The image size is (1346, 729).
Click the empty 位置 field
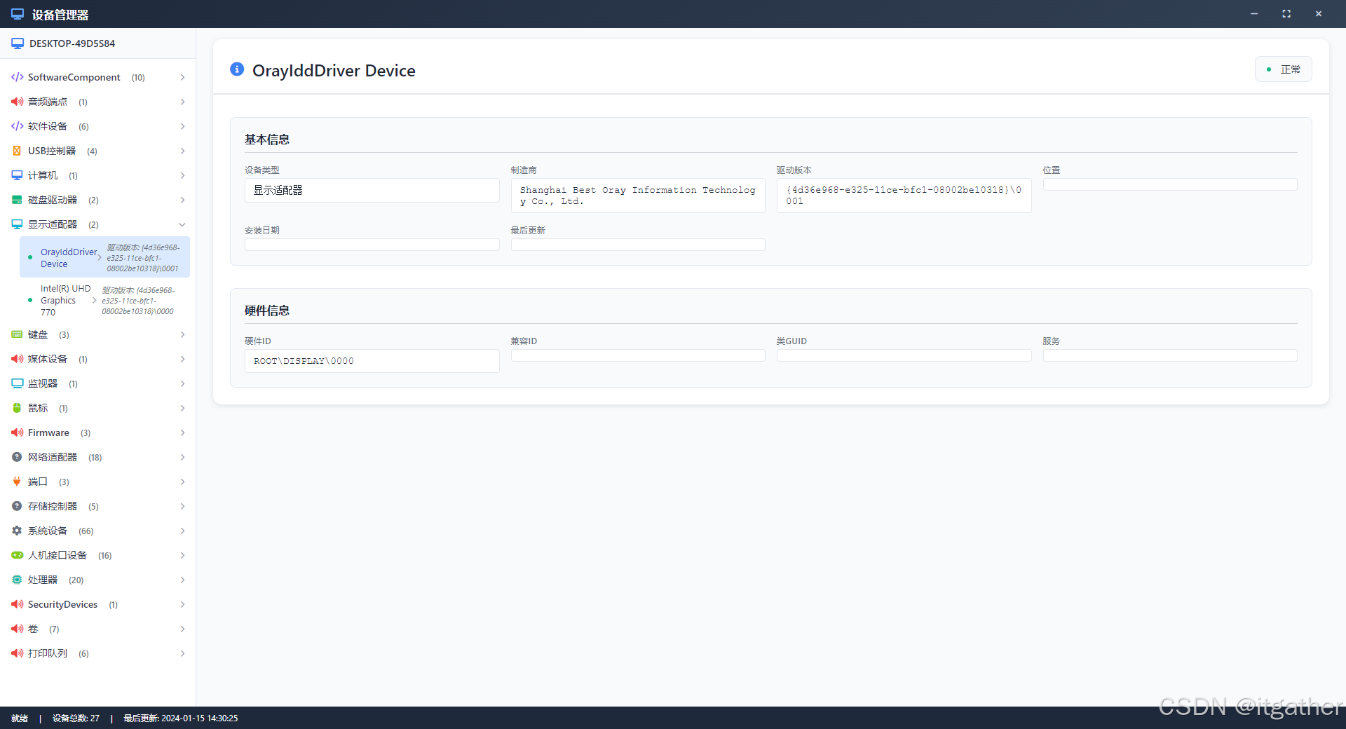click(x=1169, y=184)
